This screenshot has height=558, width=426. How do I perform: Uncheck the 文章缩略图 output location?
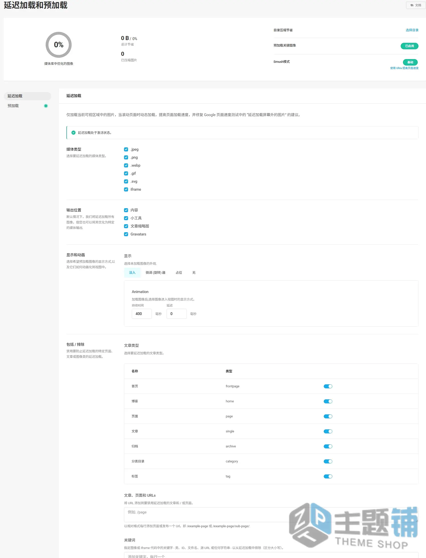(126, 226)
